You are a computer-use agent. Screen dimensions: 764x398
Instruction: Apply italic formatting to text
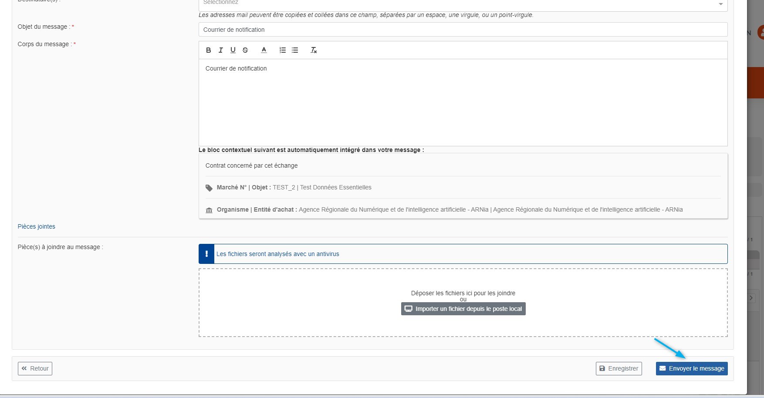[221, 50]
